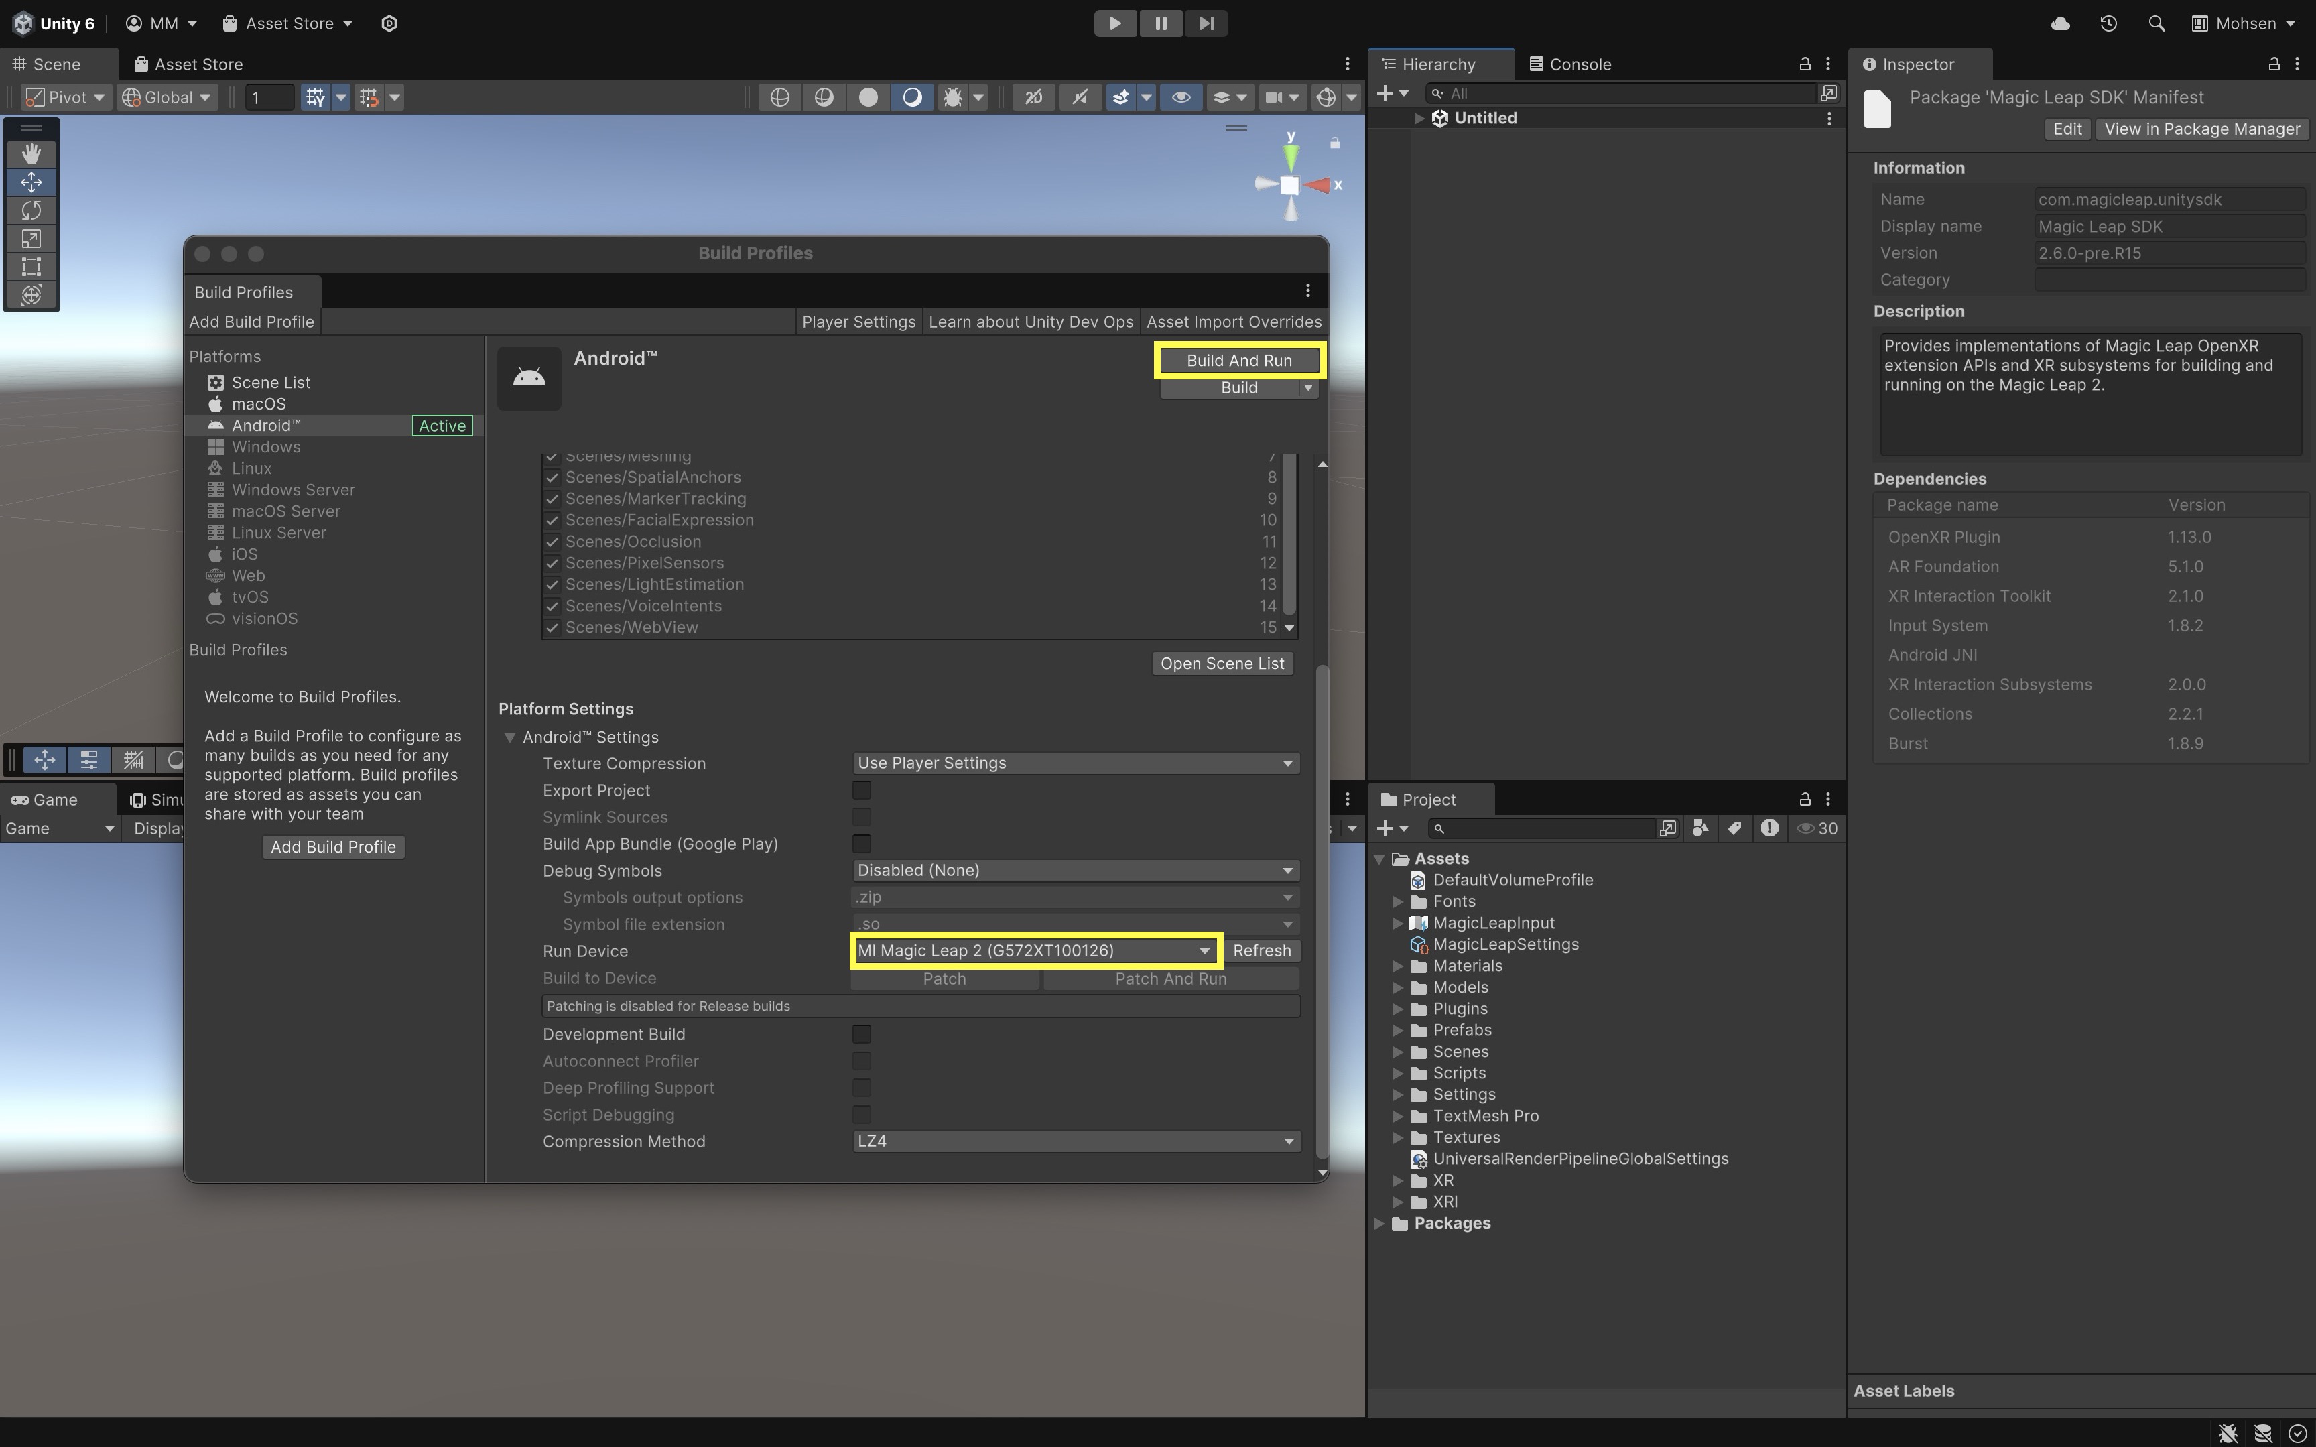Select the Rect transform tool
2316x1447 pixels.
tap(31, 266)
